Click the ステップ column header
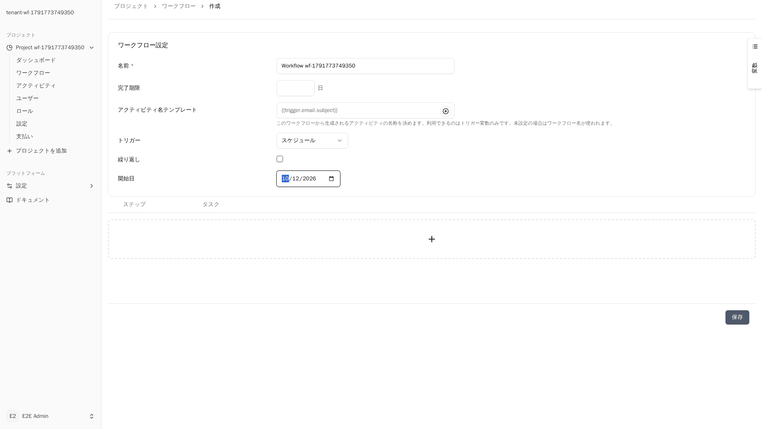762x429 pixels. (x=134, y=205)
